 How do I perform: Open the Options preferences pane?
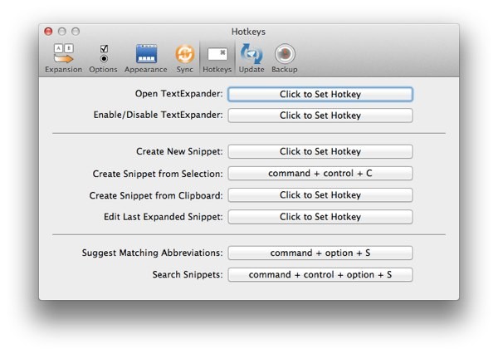coord(103,58)
